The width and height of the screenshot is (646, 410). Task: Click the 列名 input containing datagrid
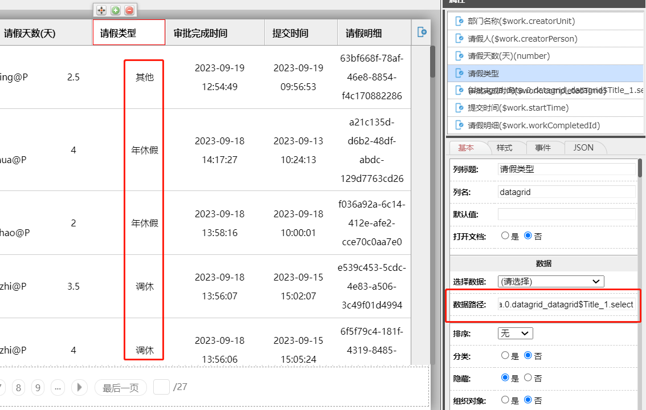coord(566,192)
